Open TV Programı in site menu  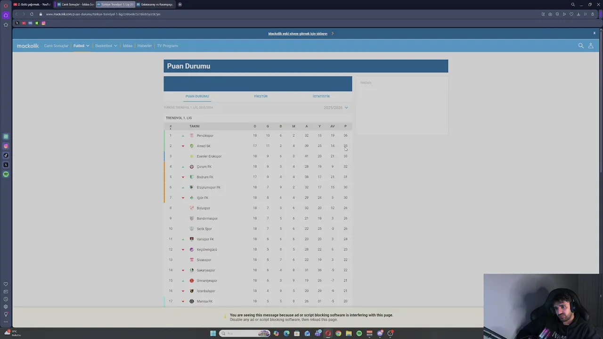pyautogui.click(x=167, y=46)
